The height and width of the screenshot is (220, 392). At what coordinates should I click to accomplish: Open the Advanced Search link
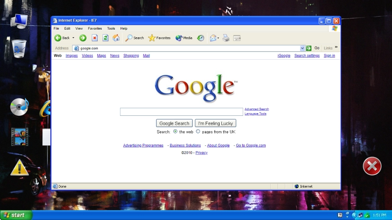click(257, 109)
